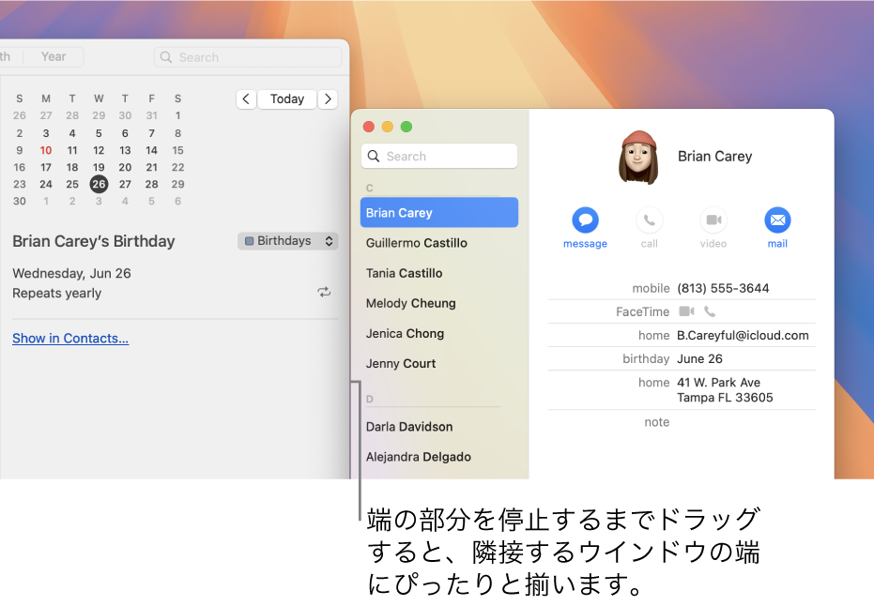Screen dimensions: 874x606
Task: Click the magnifier icon in Calendar search
Action: (166, 57)
